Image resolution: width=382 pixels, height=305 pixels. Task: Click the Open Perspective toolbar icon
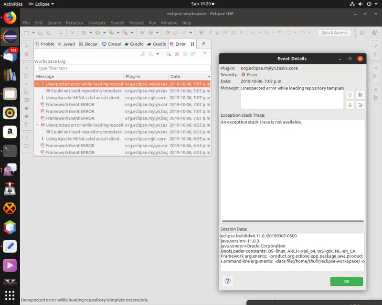(x=362, y=32)
